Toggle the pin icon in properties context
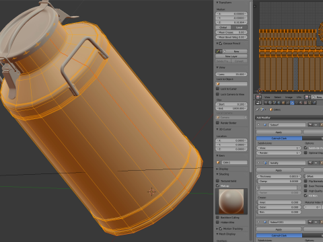The image size is (323, 242). click(257, 110)
